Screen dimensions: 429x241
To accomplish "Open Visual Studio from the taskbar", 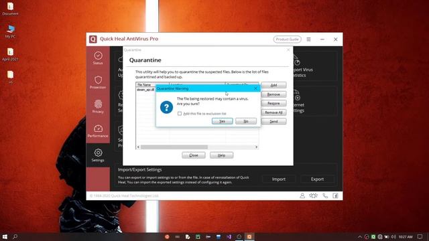I will 229,236.
